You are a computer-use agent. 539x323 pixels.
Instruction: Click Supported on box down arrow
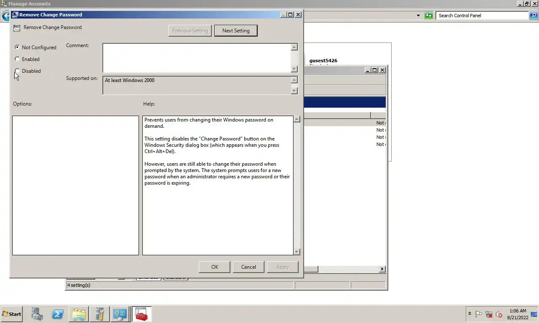[x=294, y=90]
